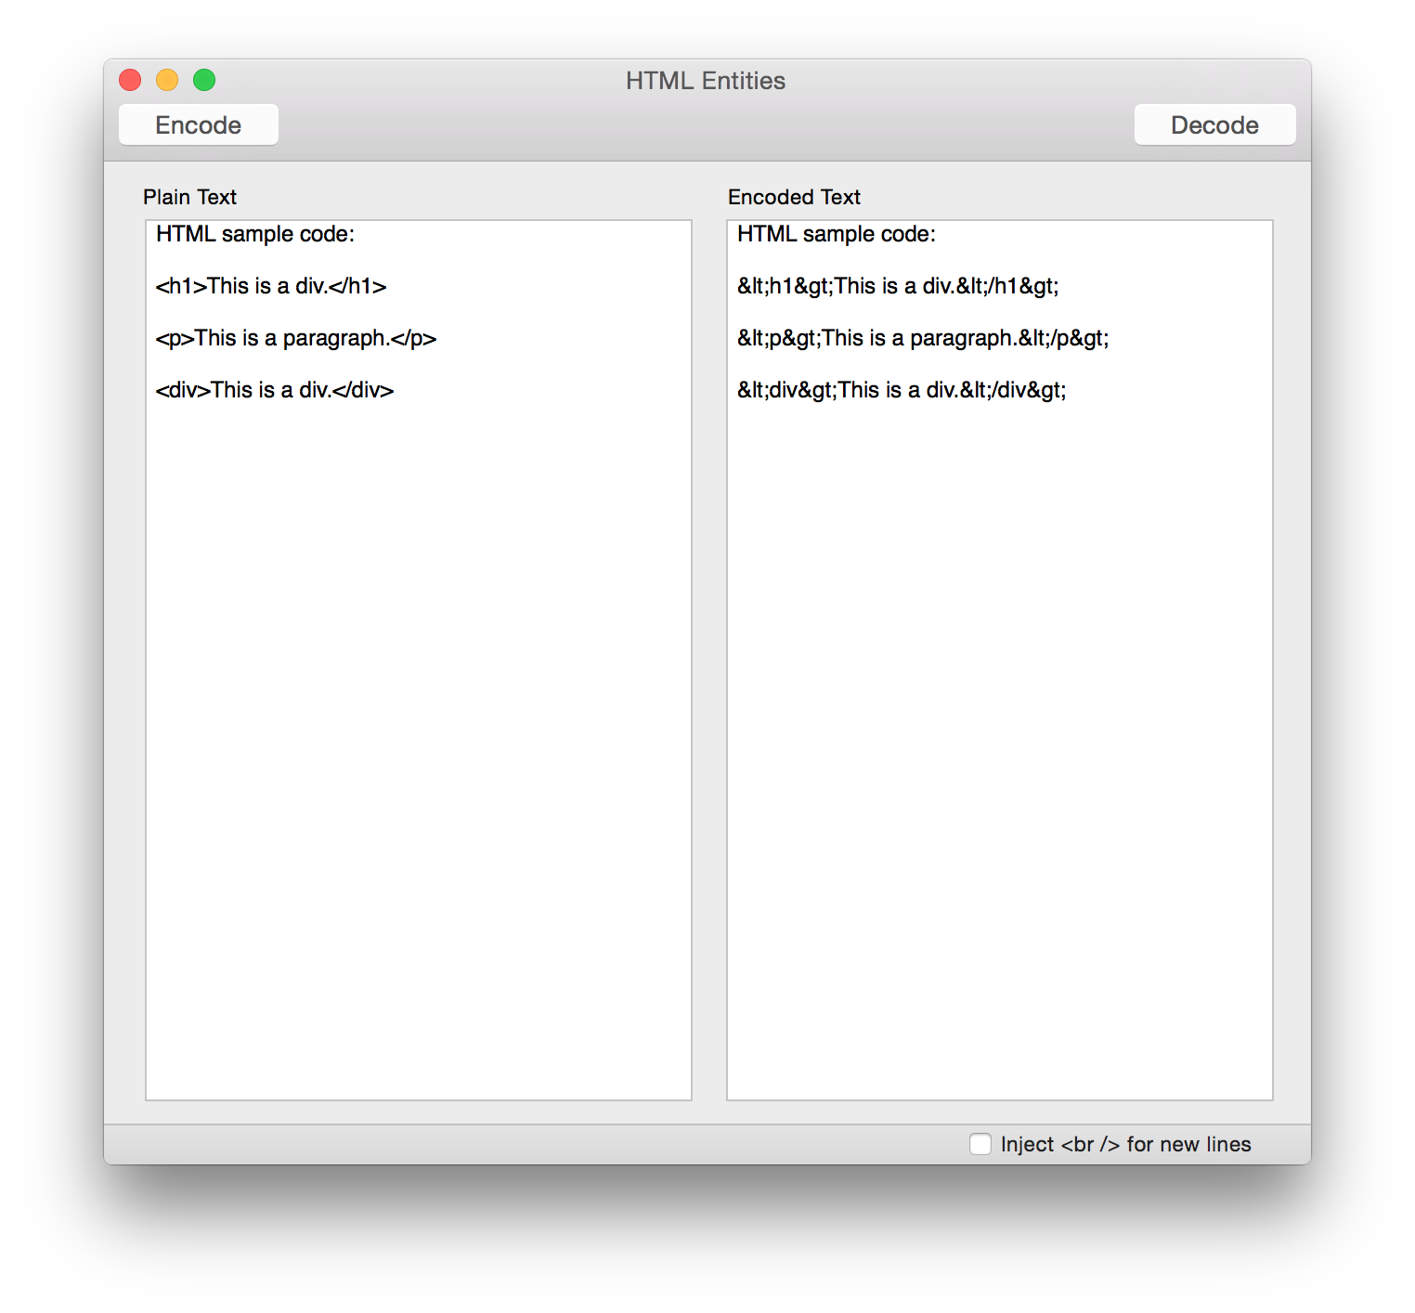The width and height of the screenshot is (1415, 1313).
Task: Click the encoded &lt;h1&gt; line
Action: (898, 286)
